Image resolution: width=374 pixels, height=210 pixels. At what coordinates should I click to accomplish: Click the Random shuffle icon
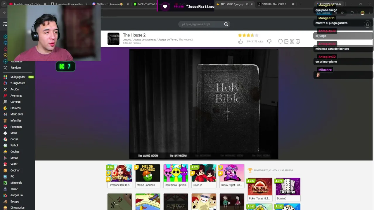tap(5, 68)
